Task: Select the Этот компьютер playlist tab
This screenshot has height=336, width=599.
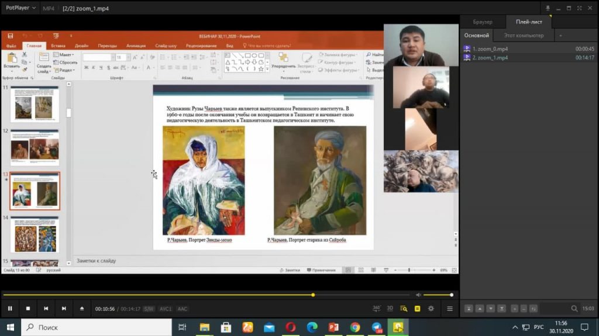Action: point(524,36)
